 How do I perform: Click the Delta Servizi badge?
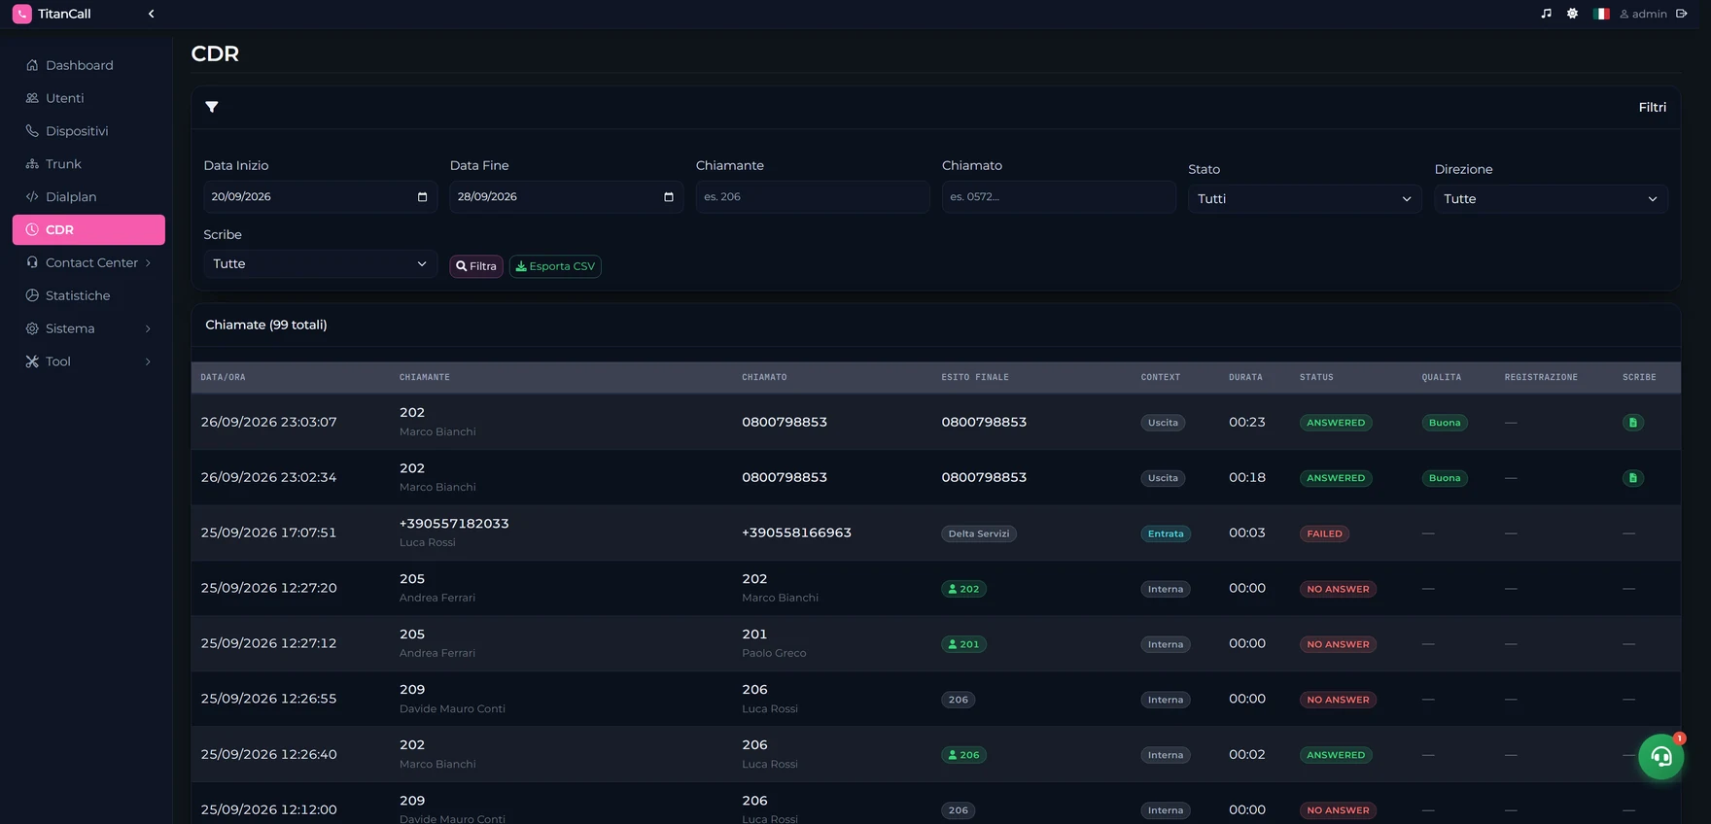(979, 533)
